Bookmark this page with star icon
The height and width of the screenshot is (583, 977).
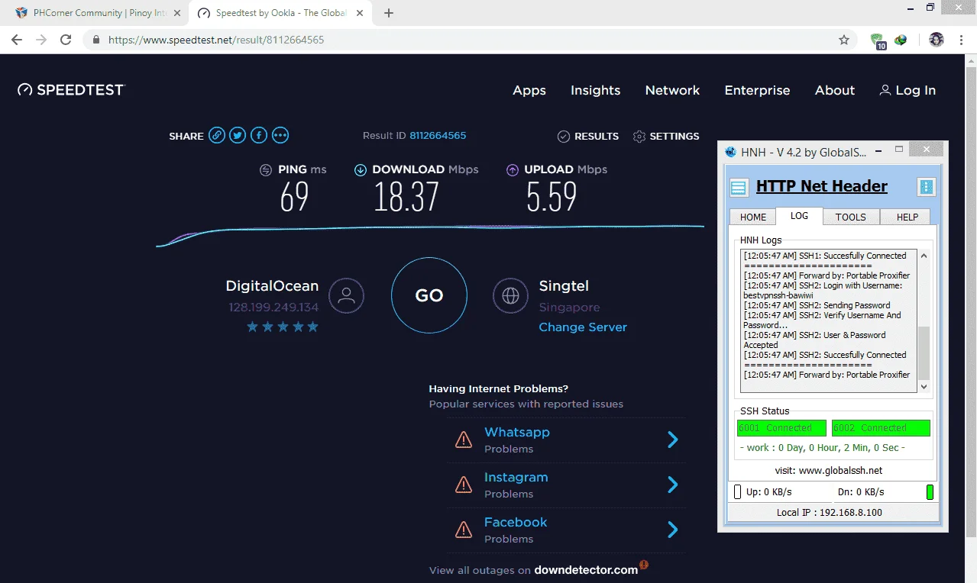(x=844, y=40)
